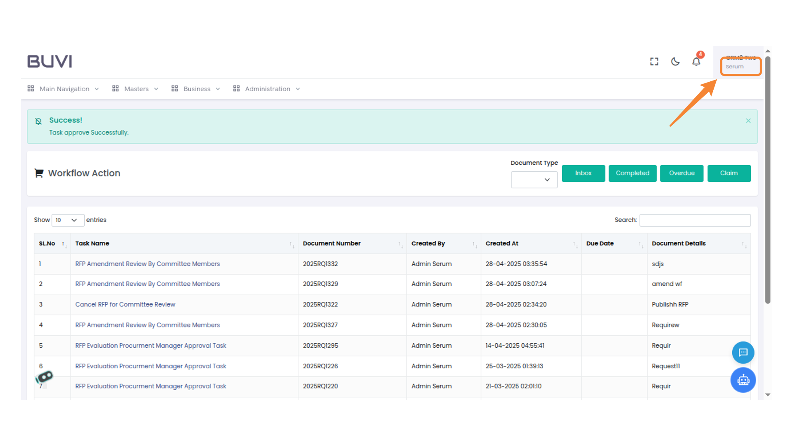Viewport: 793px width, 446px height.
Task: Click the Completed button
Action: point(632,173)
